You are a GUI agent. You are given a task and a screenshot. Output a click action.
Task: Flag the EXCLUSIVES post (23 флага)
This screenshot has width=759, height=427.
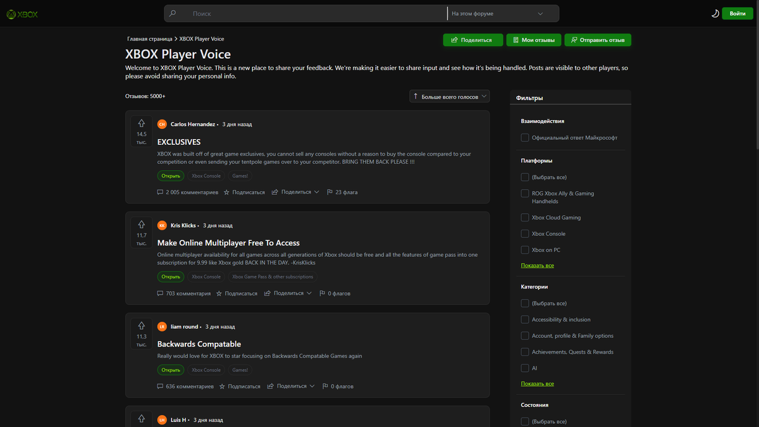(342, 192)
